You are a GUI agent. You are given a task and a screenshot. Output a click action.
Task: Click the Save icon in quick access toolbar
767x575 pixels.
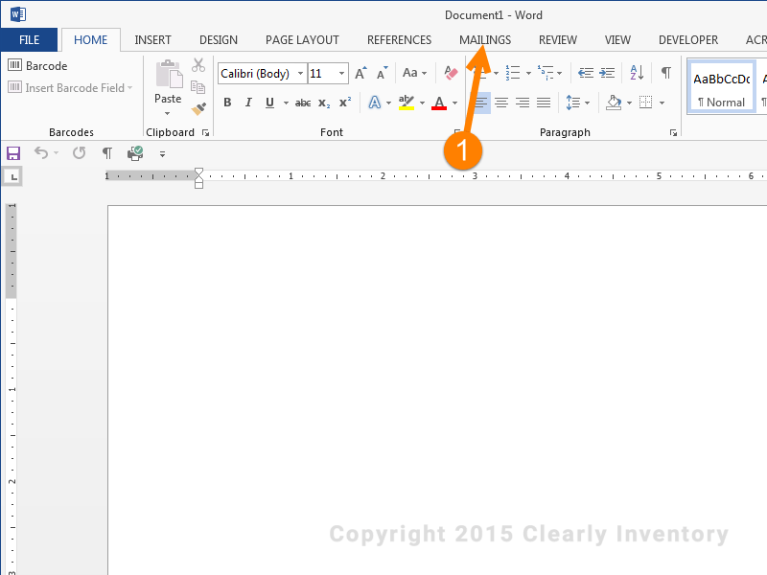click(x=13, y=153)
